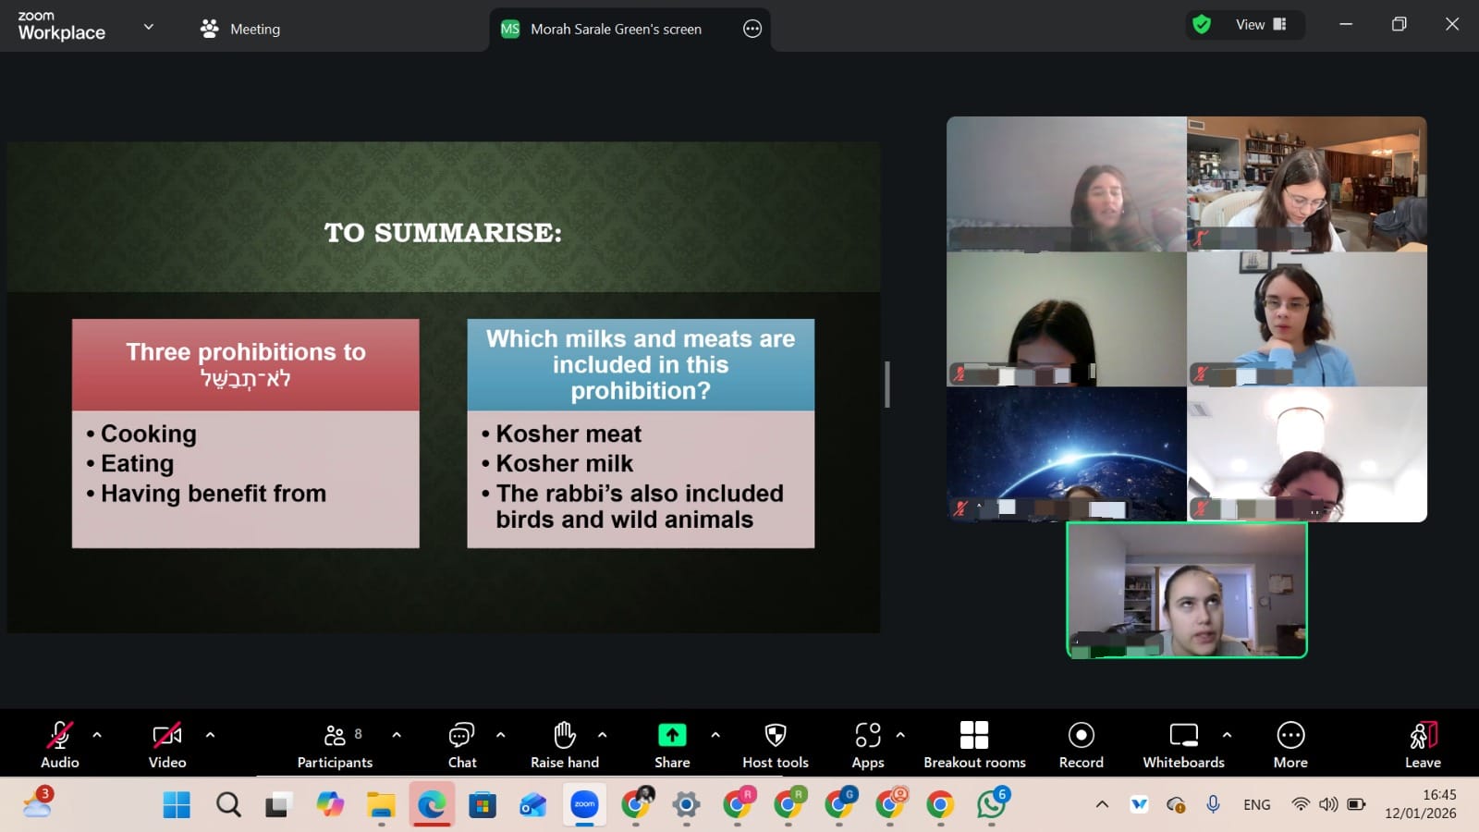Expand the video options arrow
Screen dimensions: 1479x832
click(x=210, y=735)
